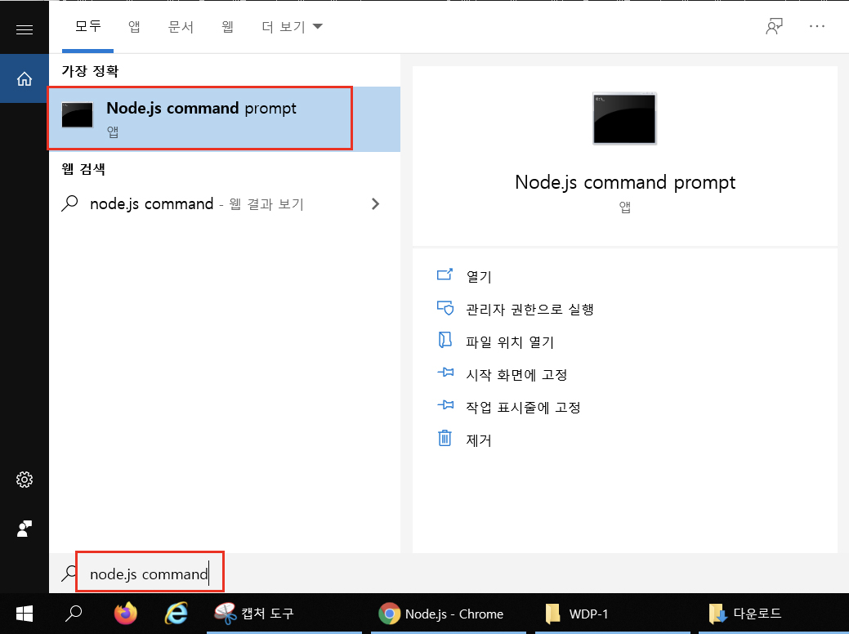Switch to the 모두 tab
The image size is (849, 634).
coord(87,26)
